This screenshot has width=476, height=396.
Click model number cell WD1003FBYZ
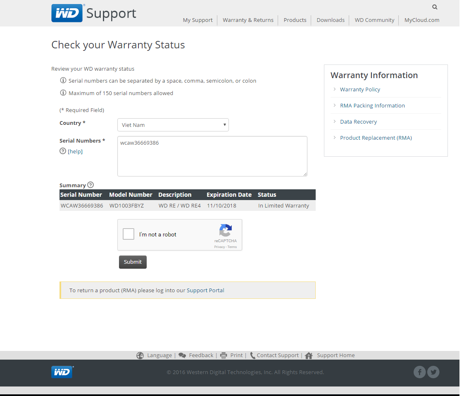tap(126, 205)
